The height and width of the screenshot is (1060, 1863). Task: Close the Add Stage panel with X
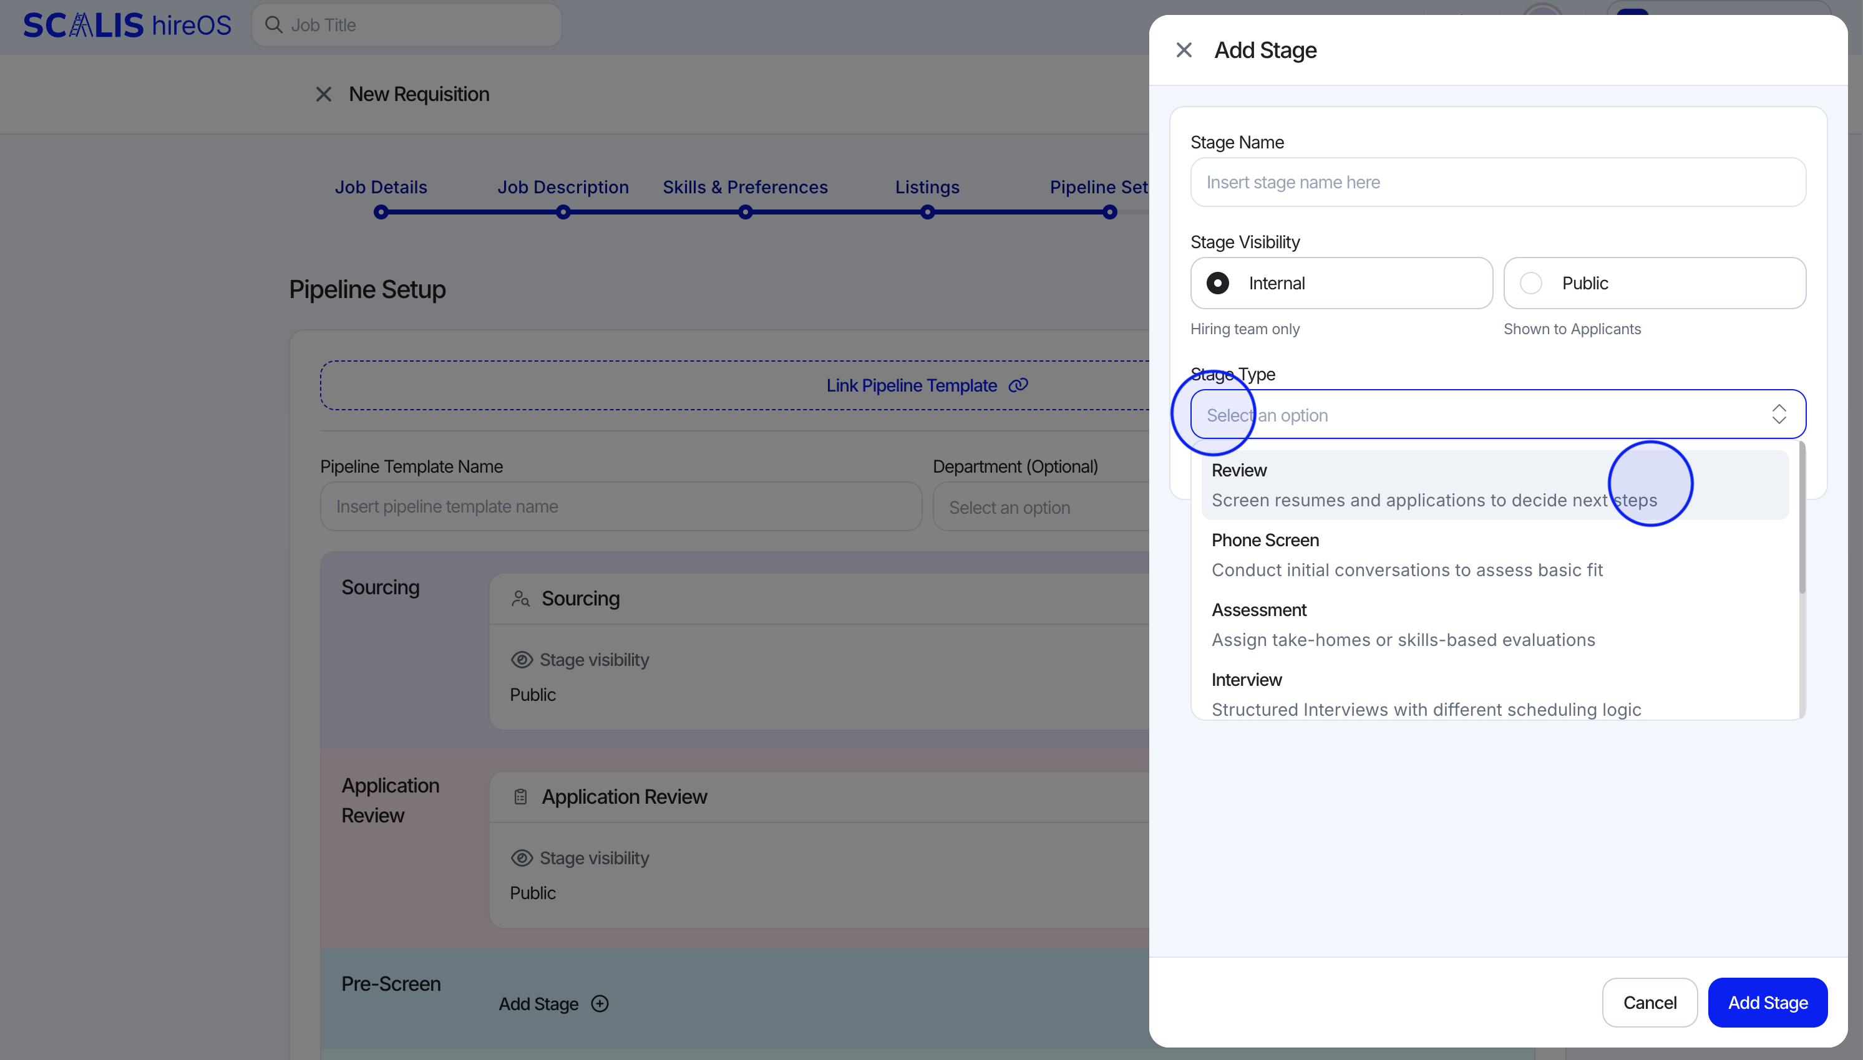1184,51
